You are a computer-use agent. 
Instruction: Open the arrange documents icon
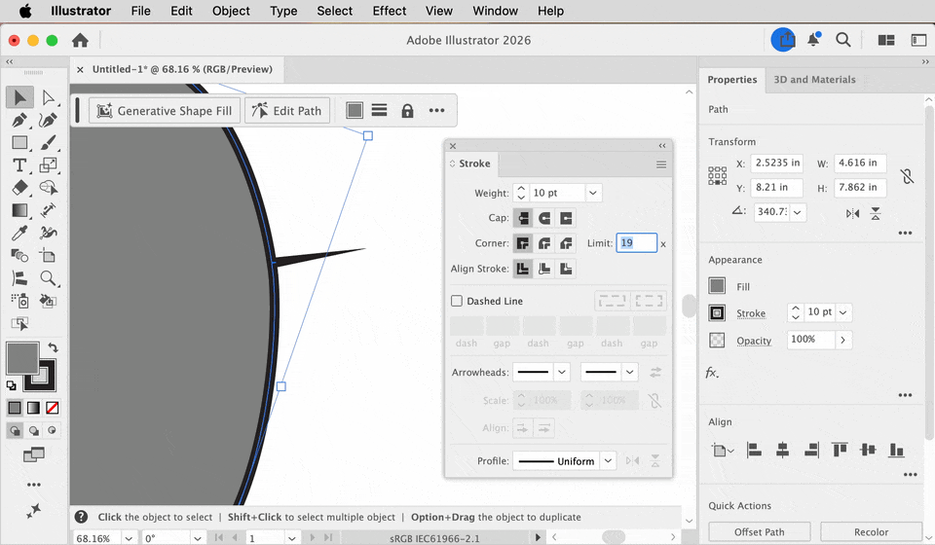coord(886,40)
